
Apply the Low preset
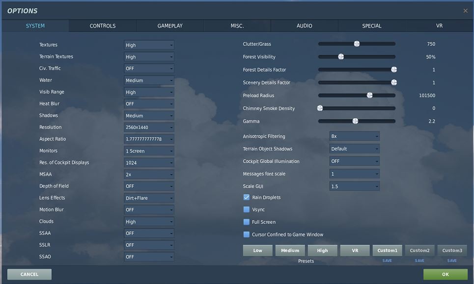[x=257, y=251]
